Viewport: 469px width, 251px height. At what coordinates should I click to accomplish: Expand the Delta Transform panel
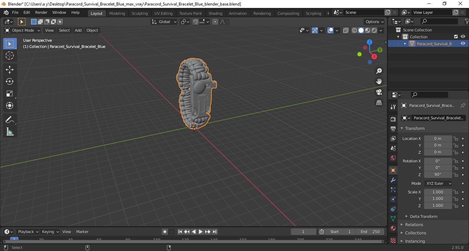pos(423,217)
